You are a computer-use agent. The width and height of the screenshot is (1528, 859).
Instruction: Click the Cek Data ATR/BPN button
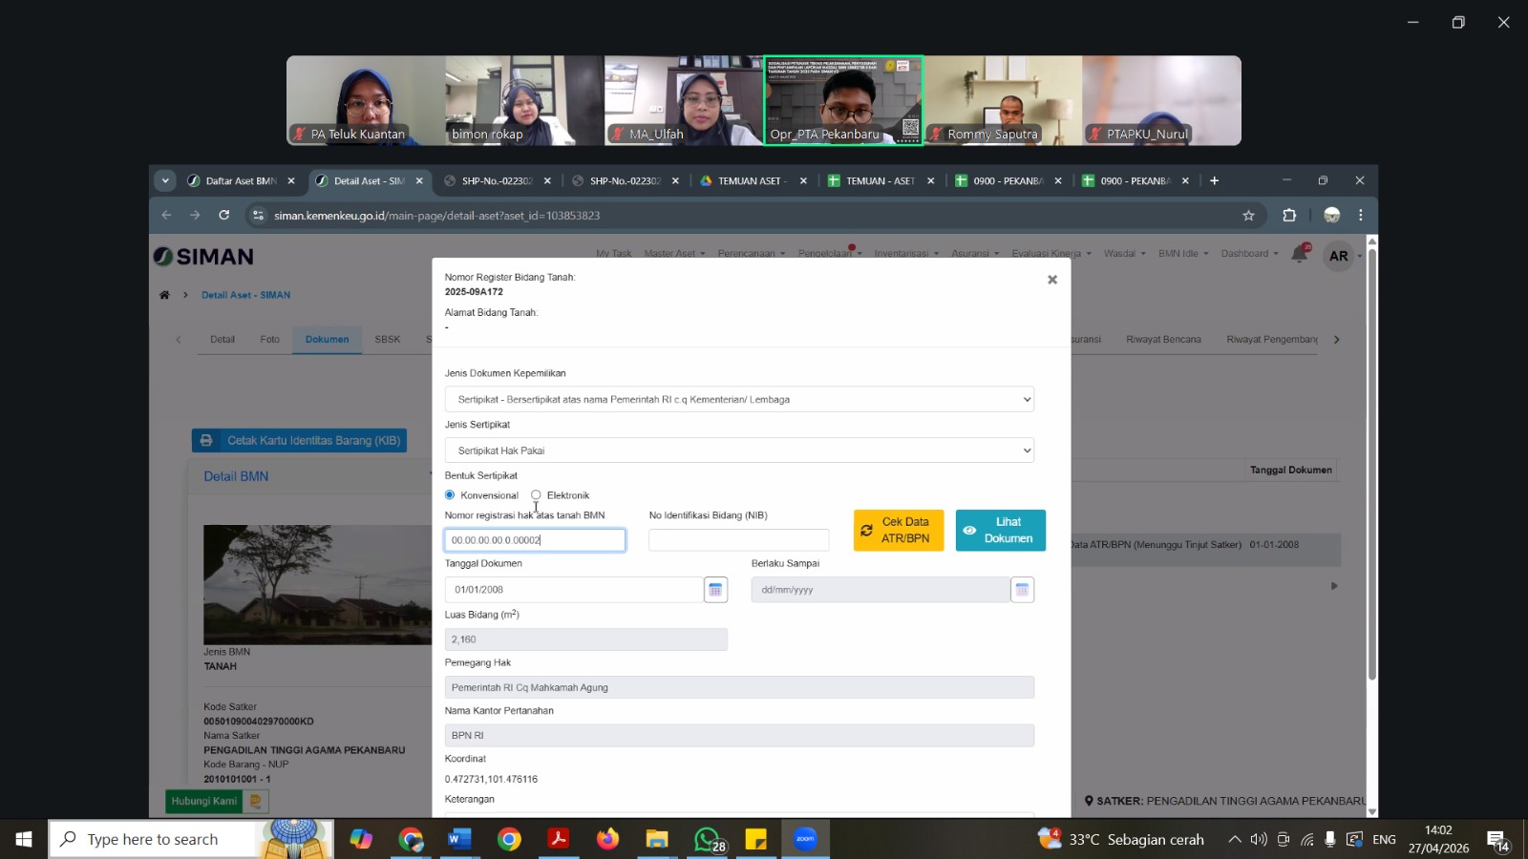pos(899,530)
